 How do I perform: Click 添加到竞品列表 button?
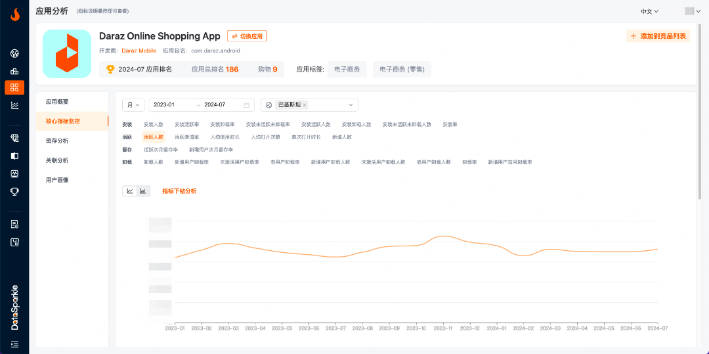point(658,36)
